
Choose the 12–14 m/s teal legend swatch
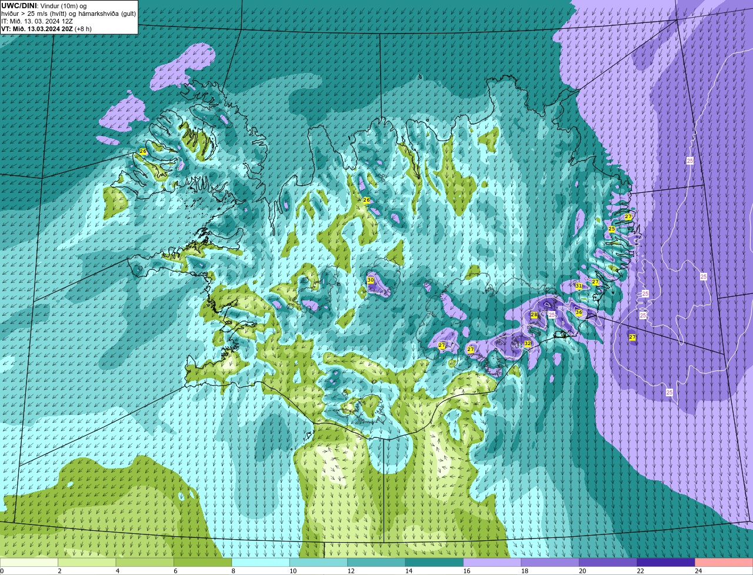point(376,563)
